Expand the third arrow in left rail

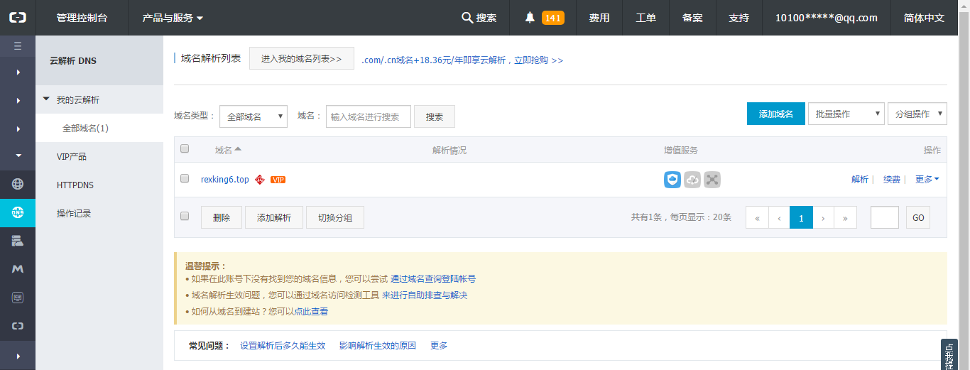[x=18, y=129]
